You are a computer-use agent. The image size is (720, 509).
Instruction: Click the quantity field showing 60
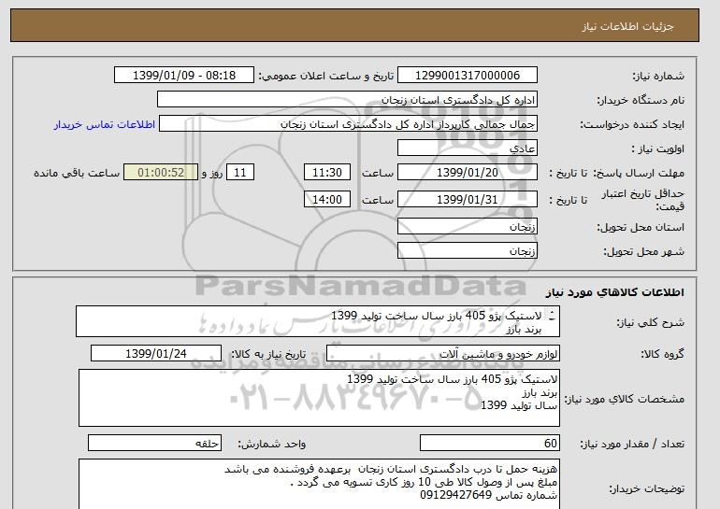489,444
